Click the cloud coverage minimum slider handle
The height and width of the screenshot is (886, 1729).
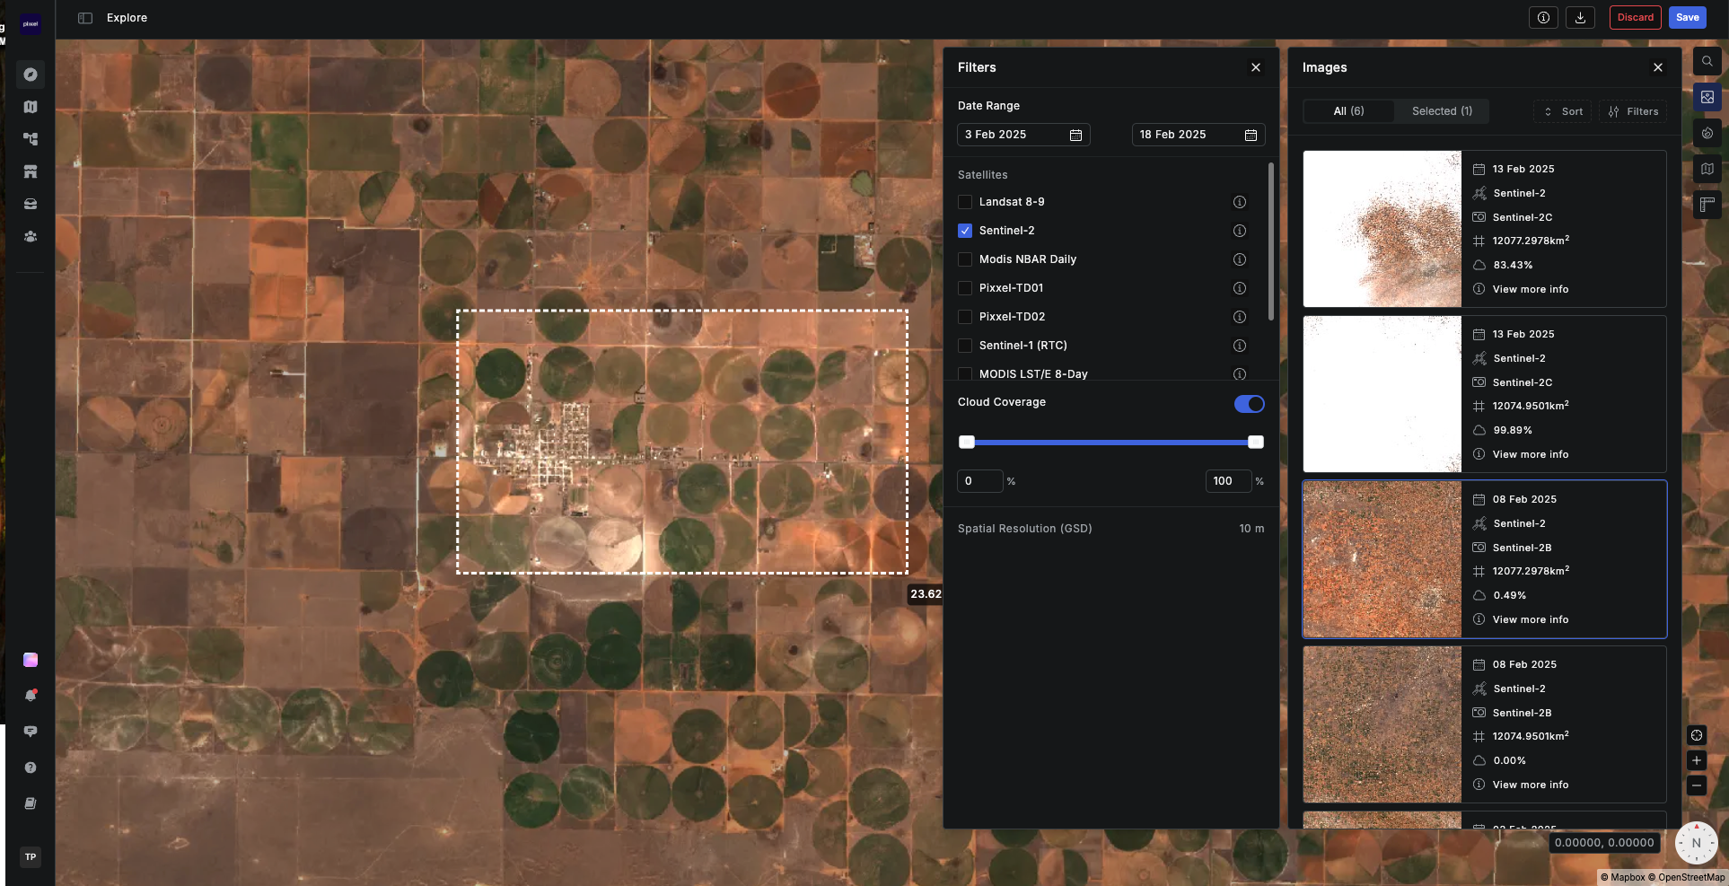(x=967, y=442)
